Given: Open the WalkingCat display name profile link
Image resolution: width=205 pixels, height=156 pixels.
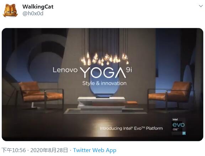Looking at the screenshot, I should tap(38, 6).
